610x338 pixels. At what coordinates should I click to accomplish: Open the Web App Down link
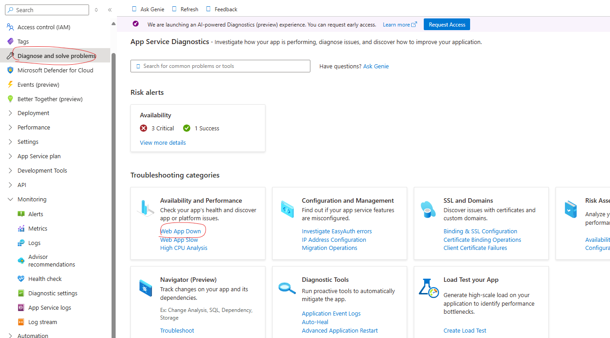[x=181, y=231]
